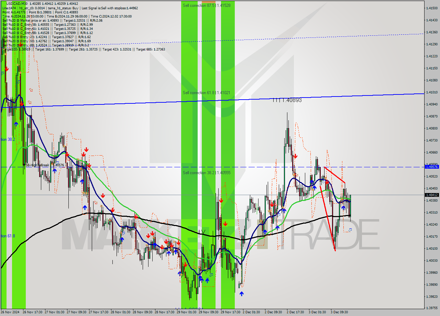Click the Sell %20 Entry -50 1.42762 line
Screen dimensions: 440x316
[46, 41]
